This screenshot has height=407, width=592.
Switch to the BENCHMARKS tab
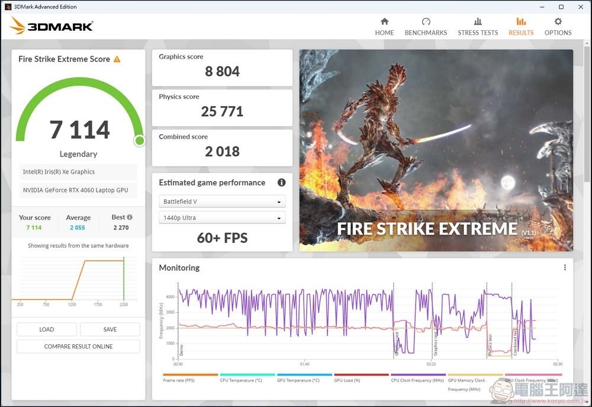click(x=426, y=27)
